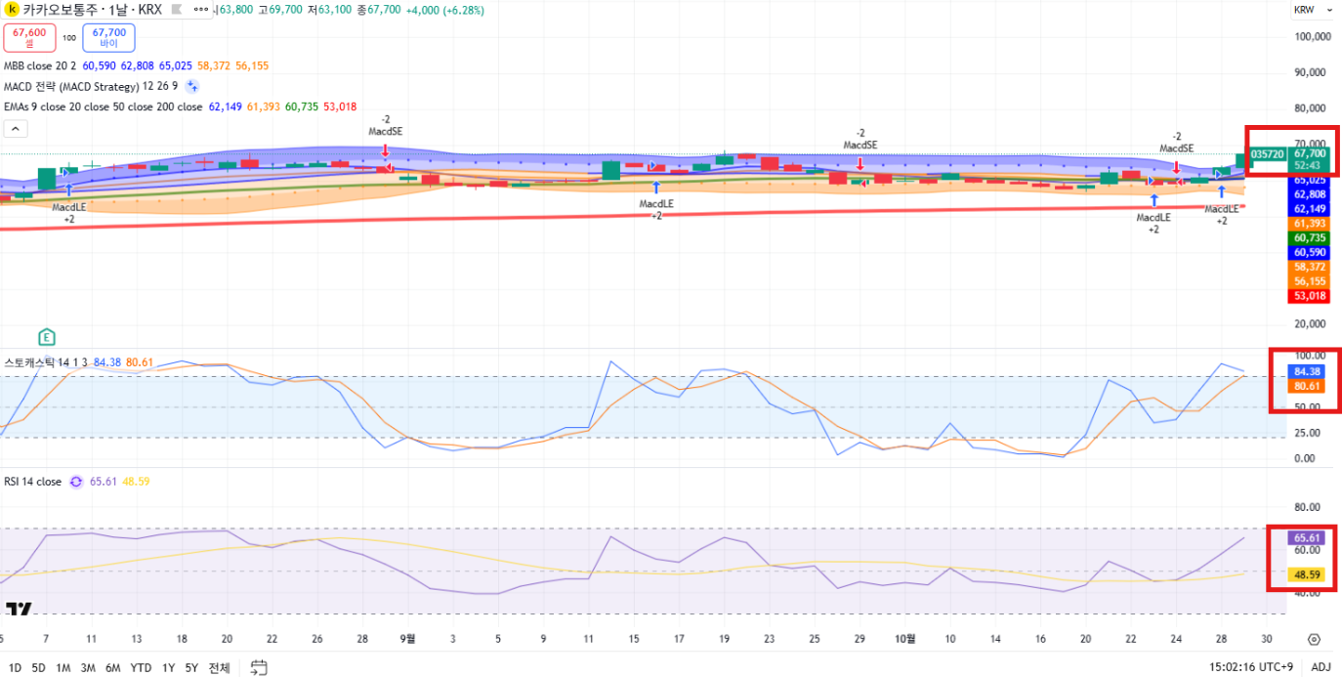Select the 1D time range
Image resolution: width=1342 pixels, height=677 pixels.
(15, 668)
